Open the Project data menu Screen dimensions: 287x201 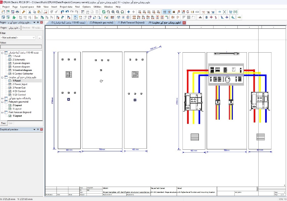66,7
